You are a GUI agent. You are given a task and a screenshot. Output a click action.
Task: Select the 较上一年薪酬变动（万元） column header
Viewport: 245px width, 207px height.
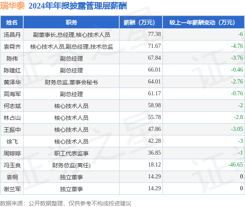(204, 22)
